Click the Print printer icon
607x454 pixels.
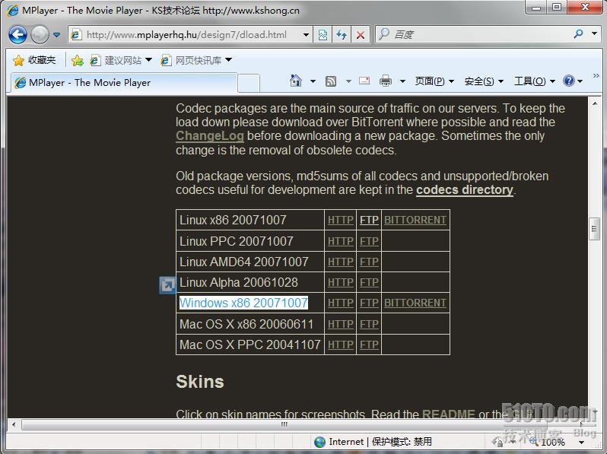coord(386,81)
